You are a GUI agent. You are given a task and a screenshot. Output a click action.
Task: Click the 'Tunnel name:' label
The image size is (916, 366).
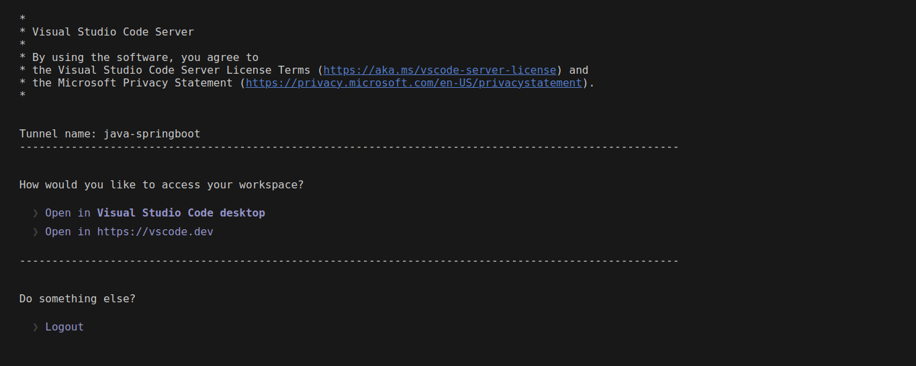[58, 134]
